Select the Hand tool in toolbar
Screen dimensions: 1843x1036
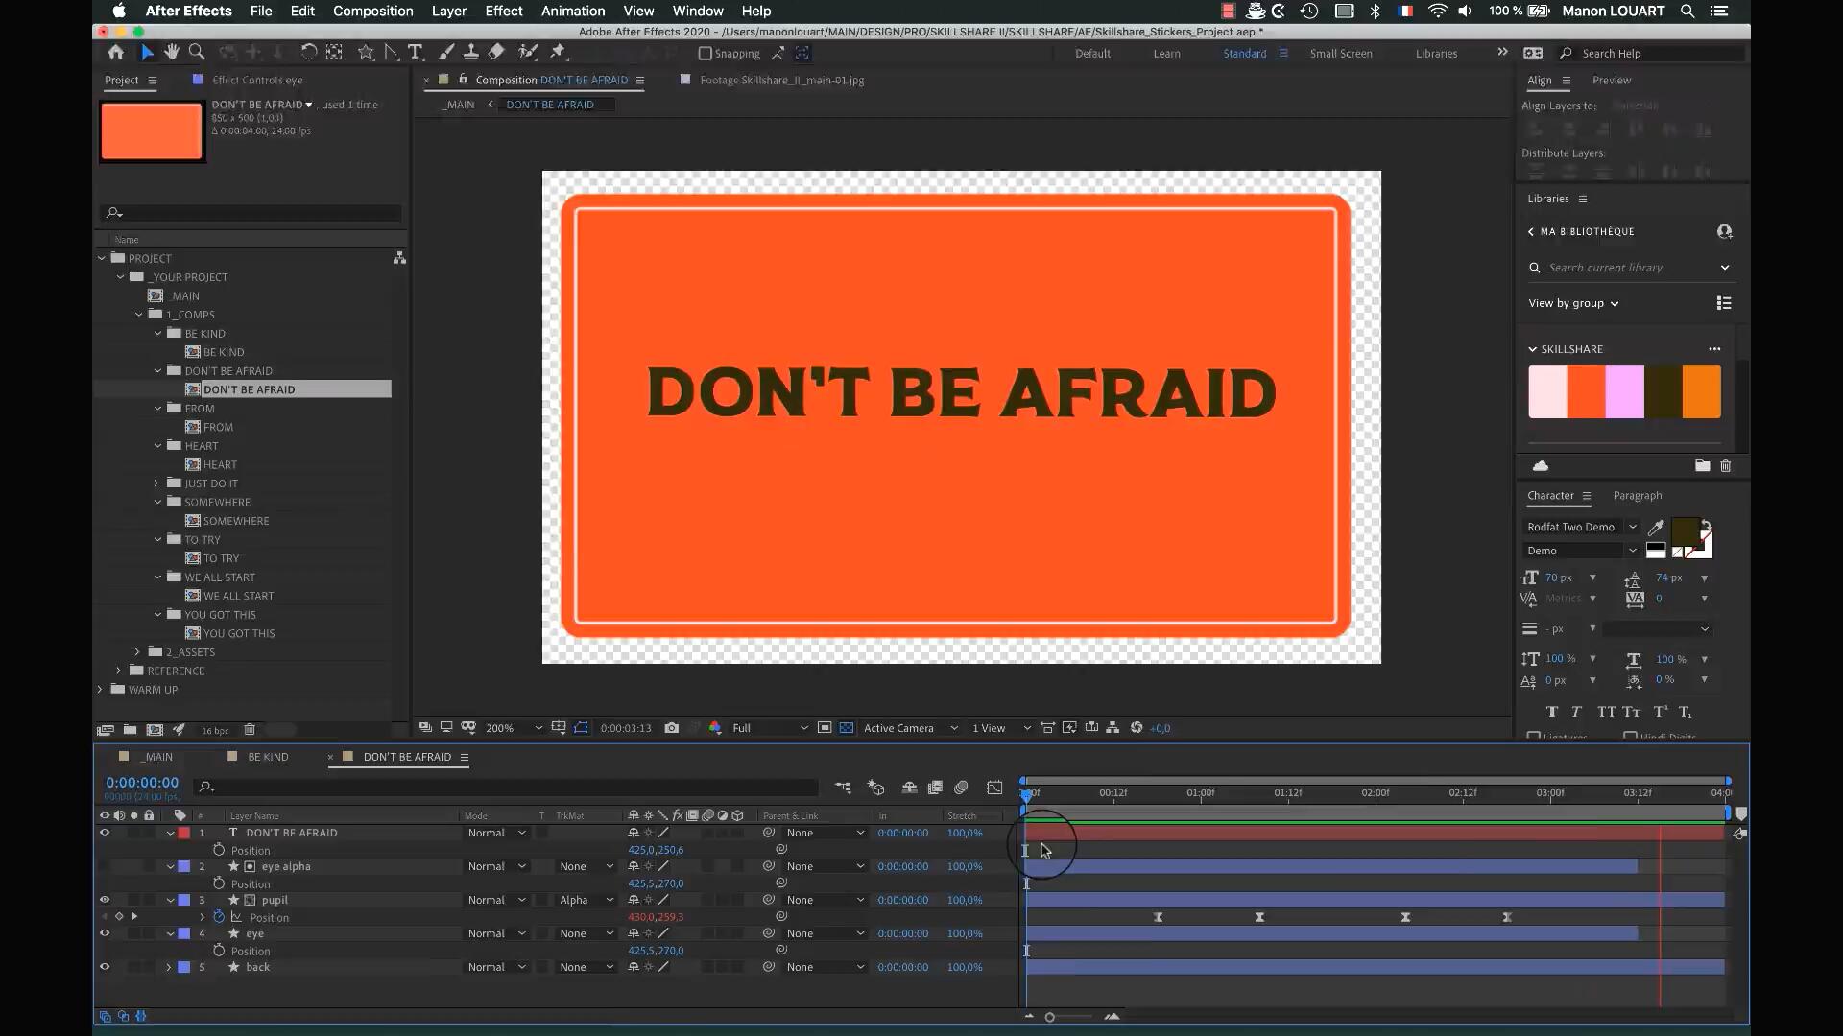point(172,53)
